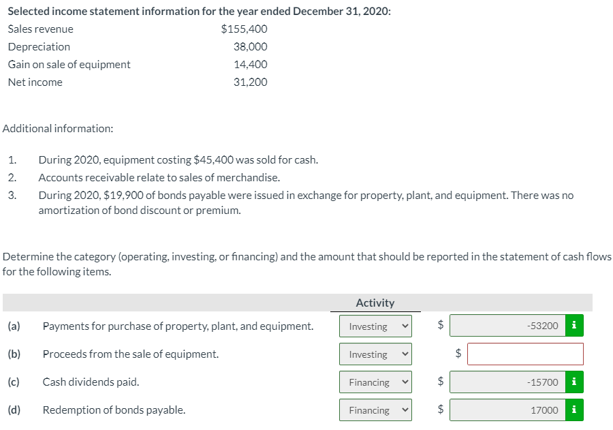613x430 pixels.
Task: Click the Activity column header
Action: click(375, 303)
